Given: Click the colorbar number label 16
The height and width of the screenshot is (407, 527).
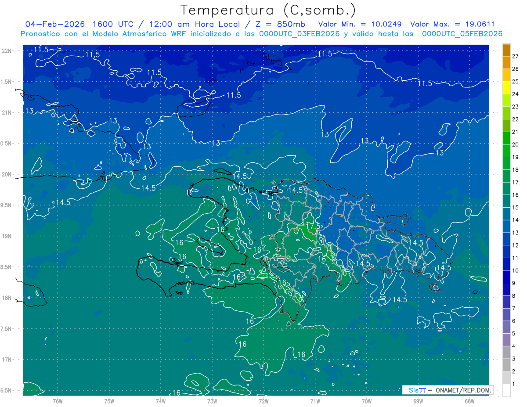Looking at the screenshot, I should tap(515, 195).
